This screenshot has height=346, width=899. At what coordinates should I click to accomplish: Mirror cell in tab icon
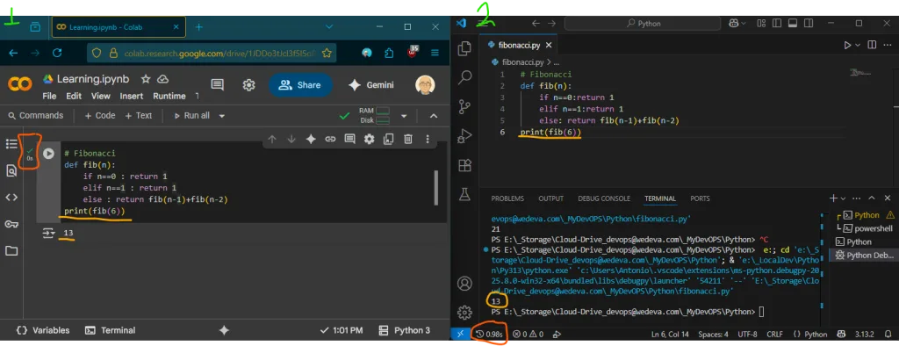389,139
